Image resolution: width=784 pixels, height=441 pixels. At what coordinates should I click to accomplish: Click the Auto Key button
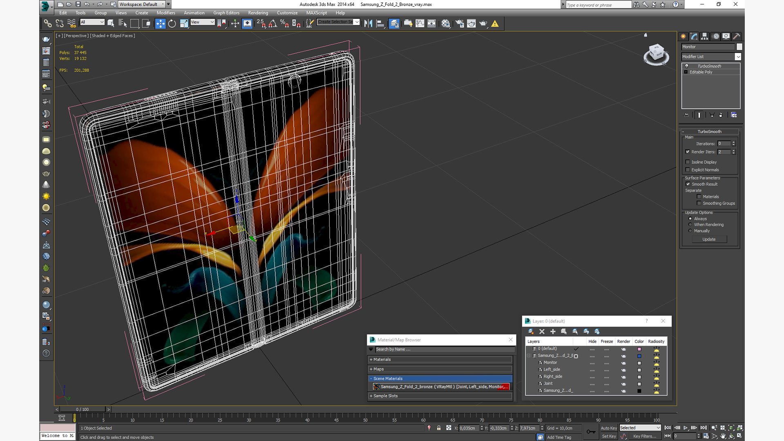(608, 428)
